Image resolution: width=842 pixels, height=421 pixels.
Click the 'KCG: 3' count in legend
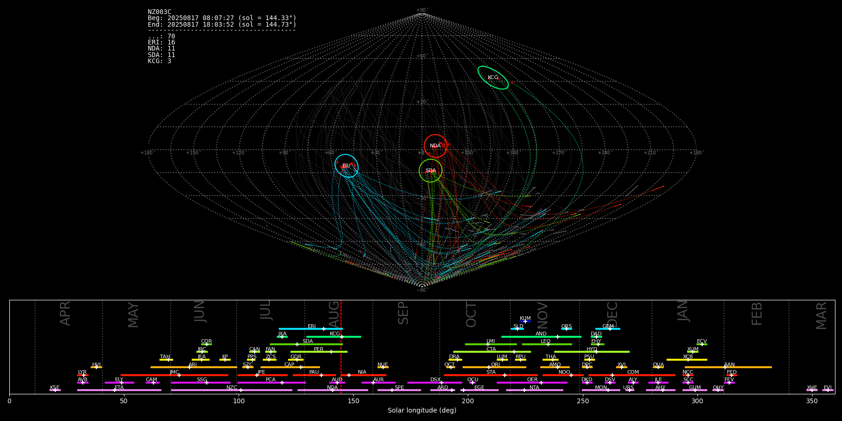160,61
